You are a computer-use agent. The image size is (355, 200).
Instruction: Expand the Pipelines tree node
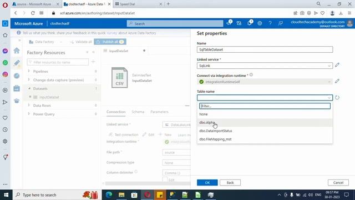click(29, 71)
